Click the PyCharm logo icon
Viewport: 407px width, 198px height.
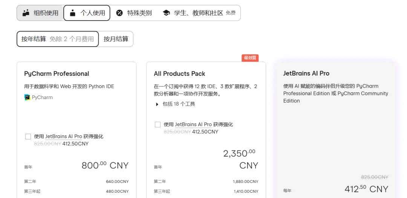27,97
